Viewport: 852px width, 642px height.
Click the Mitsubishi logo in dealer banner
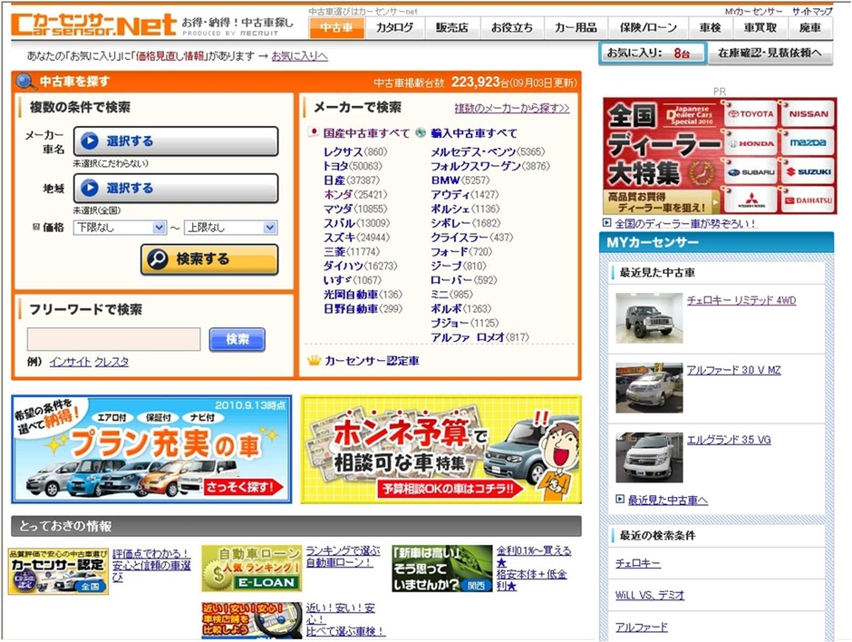tap(750, 200)
